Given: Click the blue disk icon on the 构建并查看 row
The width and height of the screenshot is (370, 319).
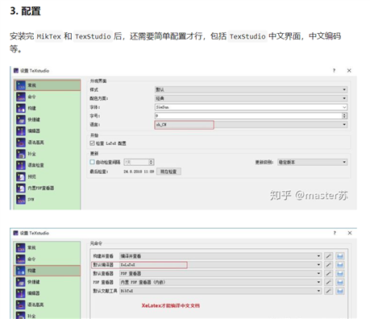Looking at the screenshot, I should point(340,256).
